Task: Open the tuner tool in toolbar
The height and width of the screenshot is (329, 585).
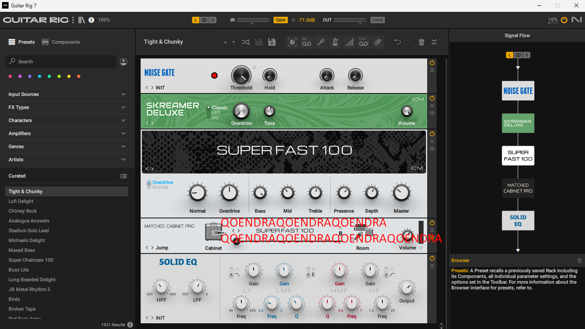Action: pos(321,42)
